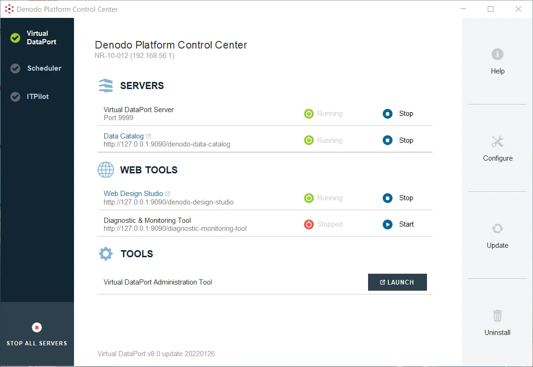
Task: Click the Virtual DataPort Server name text
Action: point(139,110)
